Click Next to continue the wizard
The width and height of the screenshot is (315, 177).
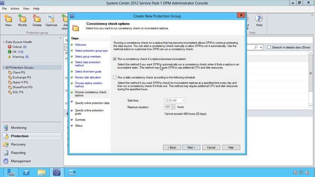click(191, 147)
